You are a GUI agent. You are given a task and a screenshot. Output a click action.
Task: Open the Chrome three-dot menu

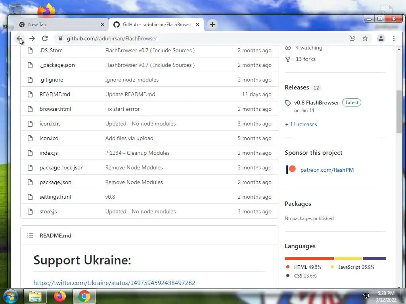point(394,38)
